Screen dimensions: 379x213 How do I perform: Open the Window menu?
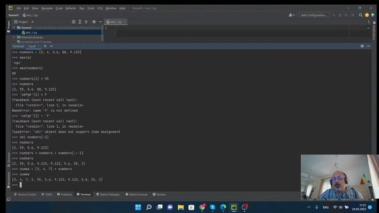click(x=111, y=8)
